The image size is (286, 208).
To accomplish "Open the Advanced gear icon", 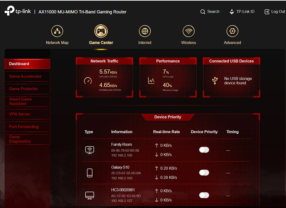I will pyautogui.click(x=232, y=31).
